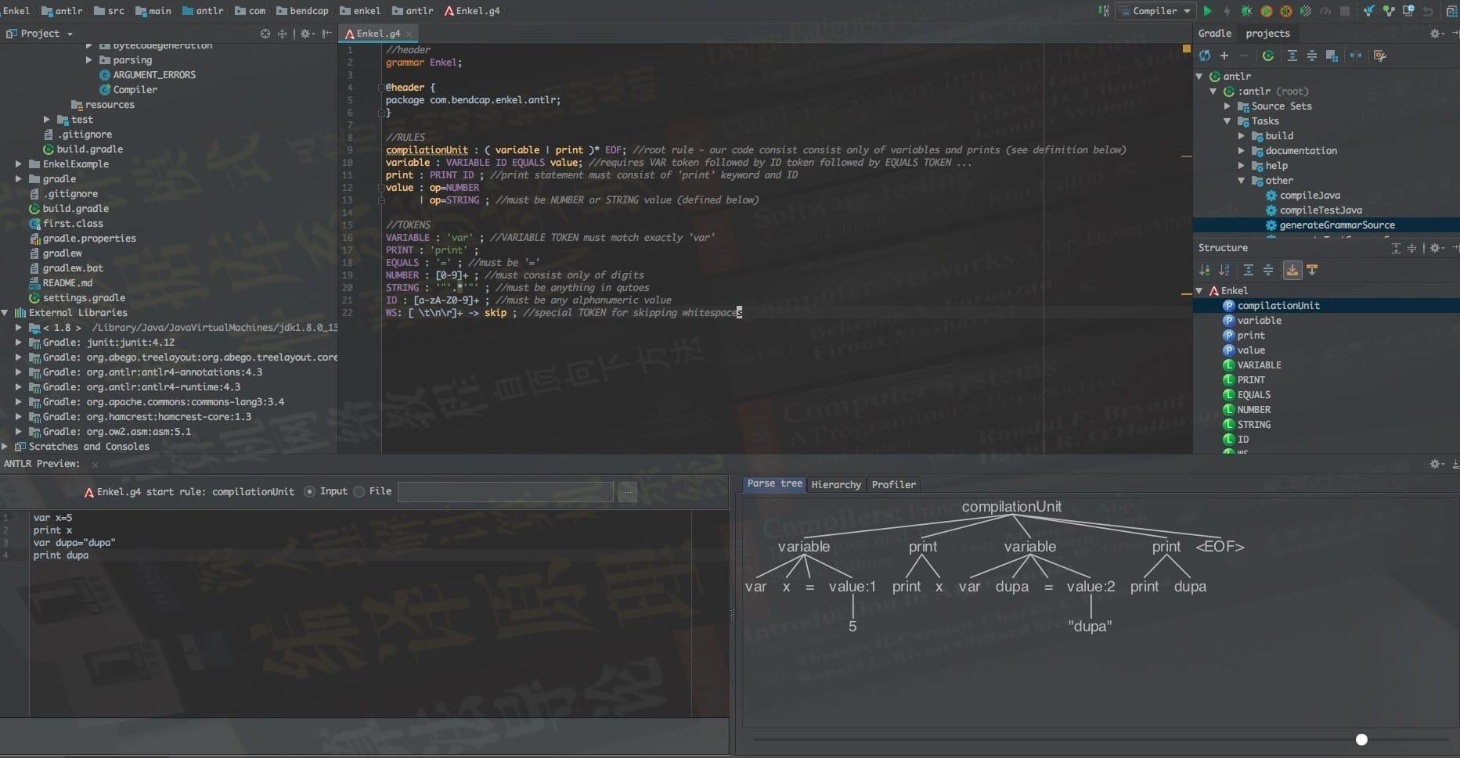Run with coverage using the orange play icon
This screenshot has height=758, width=1460.
[1266, 11]
